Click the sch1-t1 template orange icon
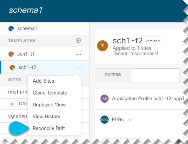 [11, 54]
